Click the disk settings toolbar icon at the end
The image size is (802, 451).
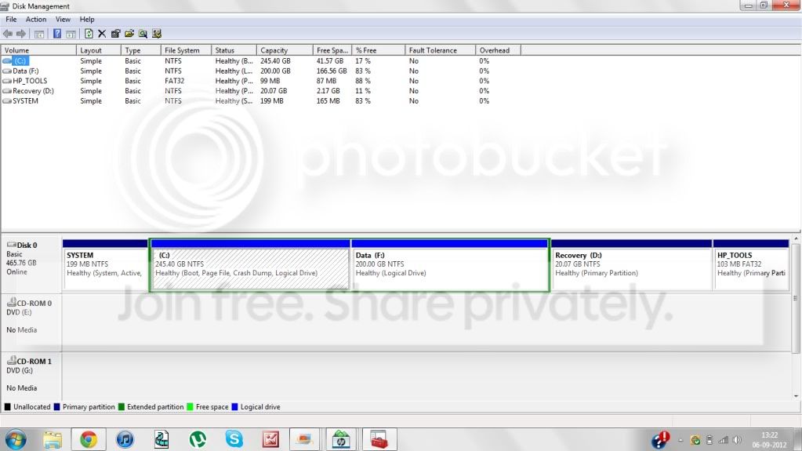click(157, 34)
